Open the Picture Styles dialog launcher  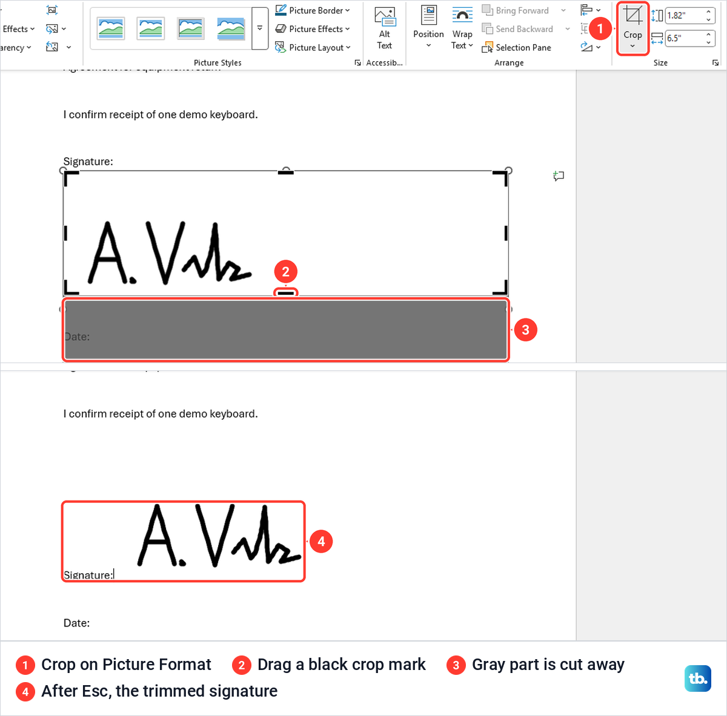click(357, 63)
